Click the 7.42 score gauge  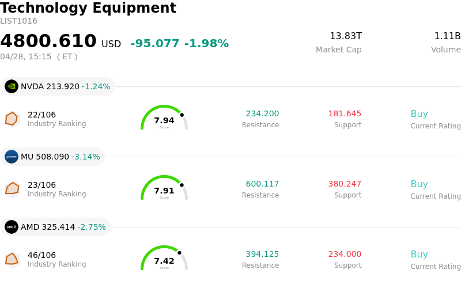(164, 259)
